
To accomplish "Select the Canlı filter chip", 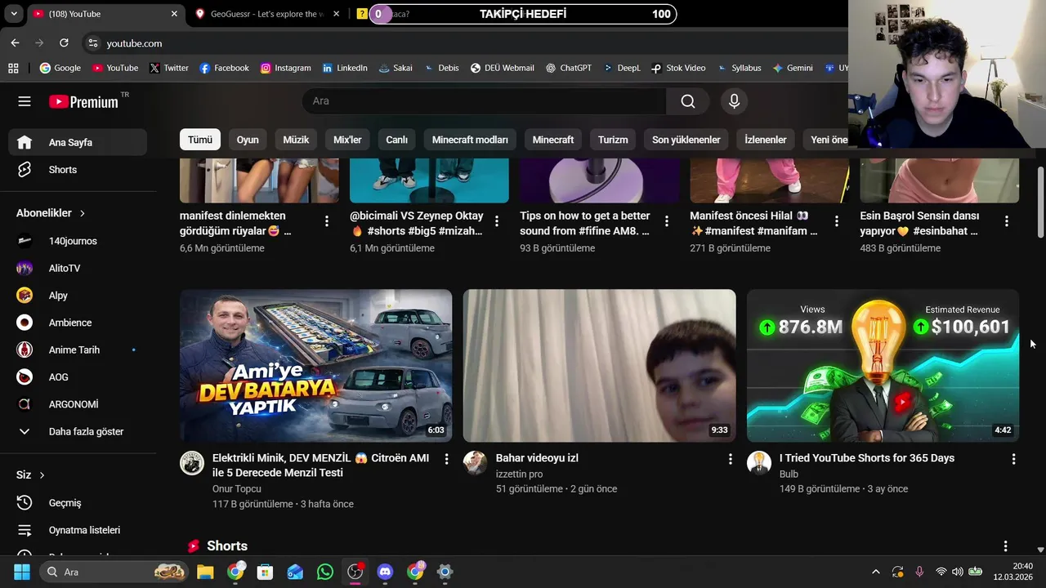I will [396, 140].
